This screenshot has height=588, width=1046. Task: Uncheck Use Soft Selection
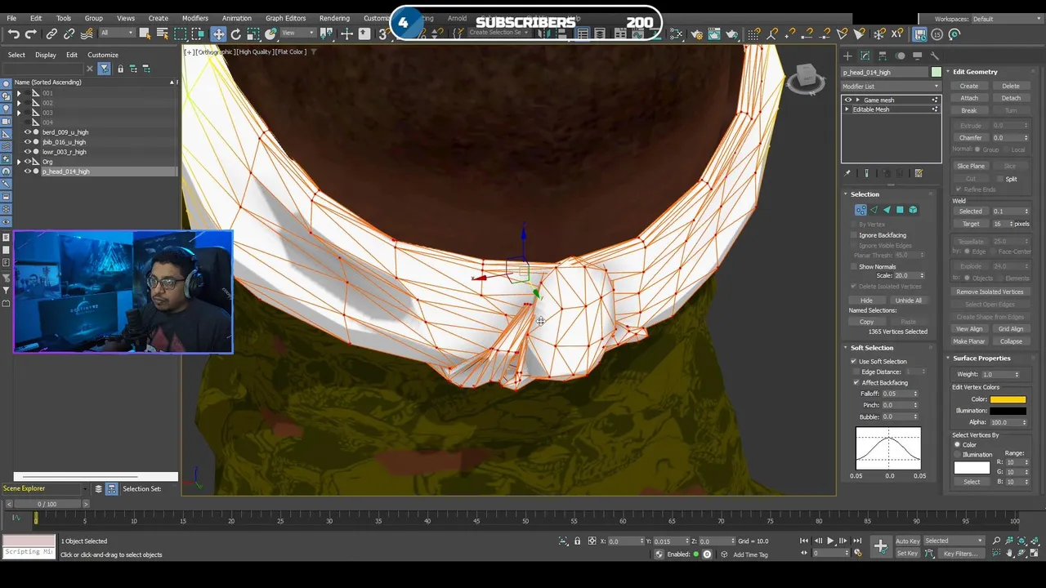click(855, 361)
